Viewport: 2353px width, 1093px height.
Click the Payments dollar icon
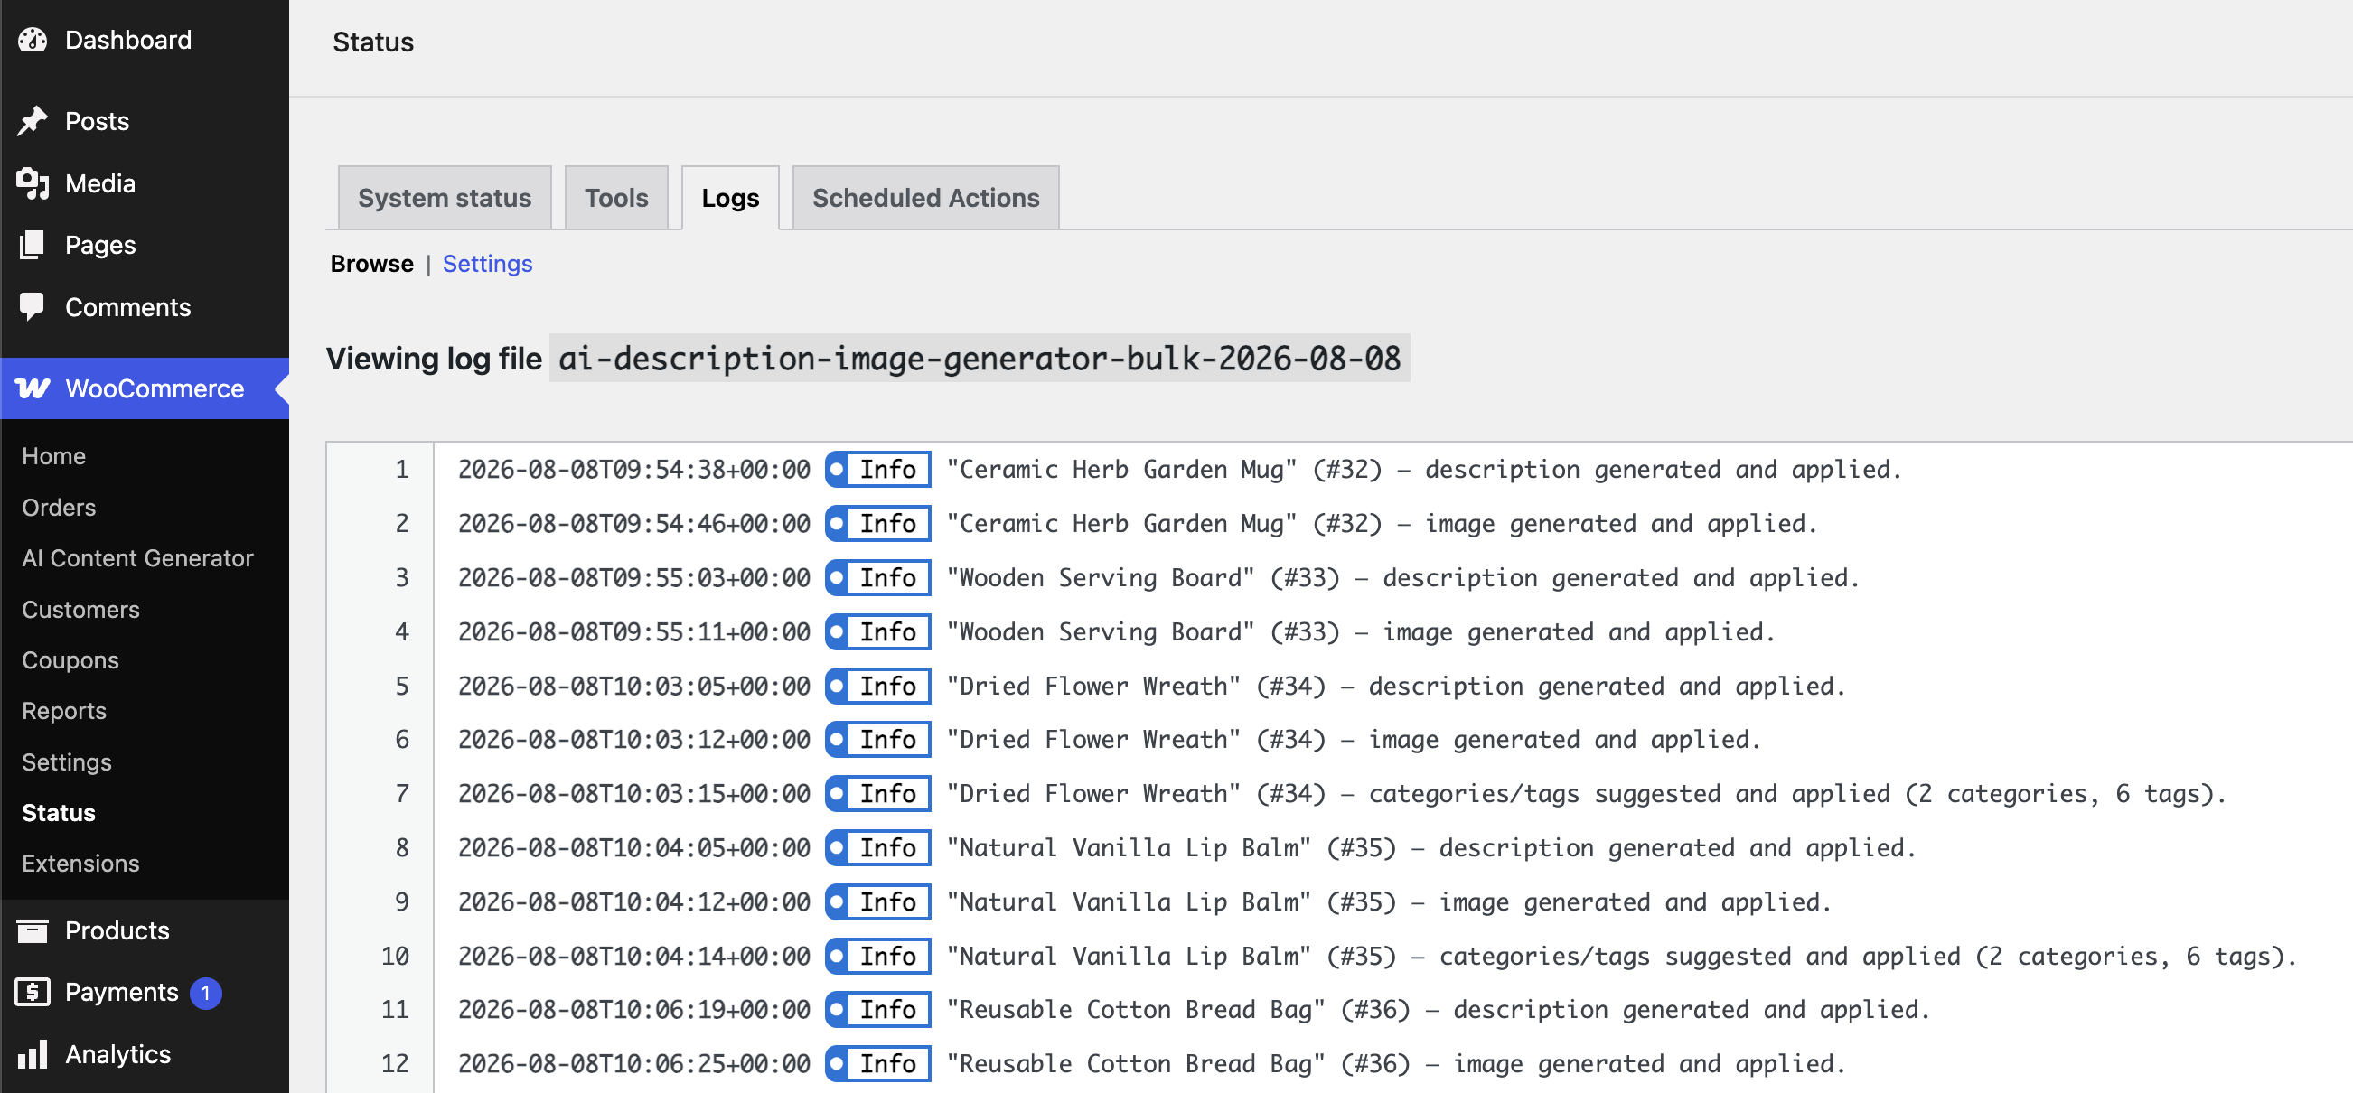click(x=33, y=992)
